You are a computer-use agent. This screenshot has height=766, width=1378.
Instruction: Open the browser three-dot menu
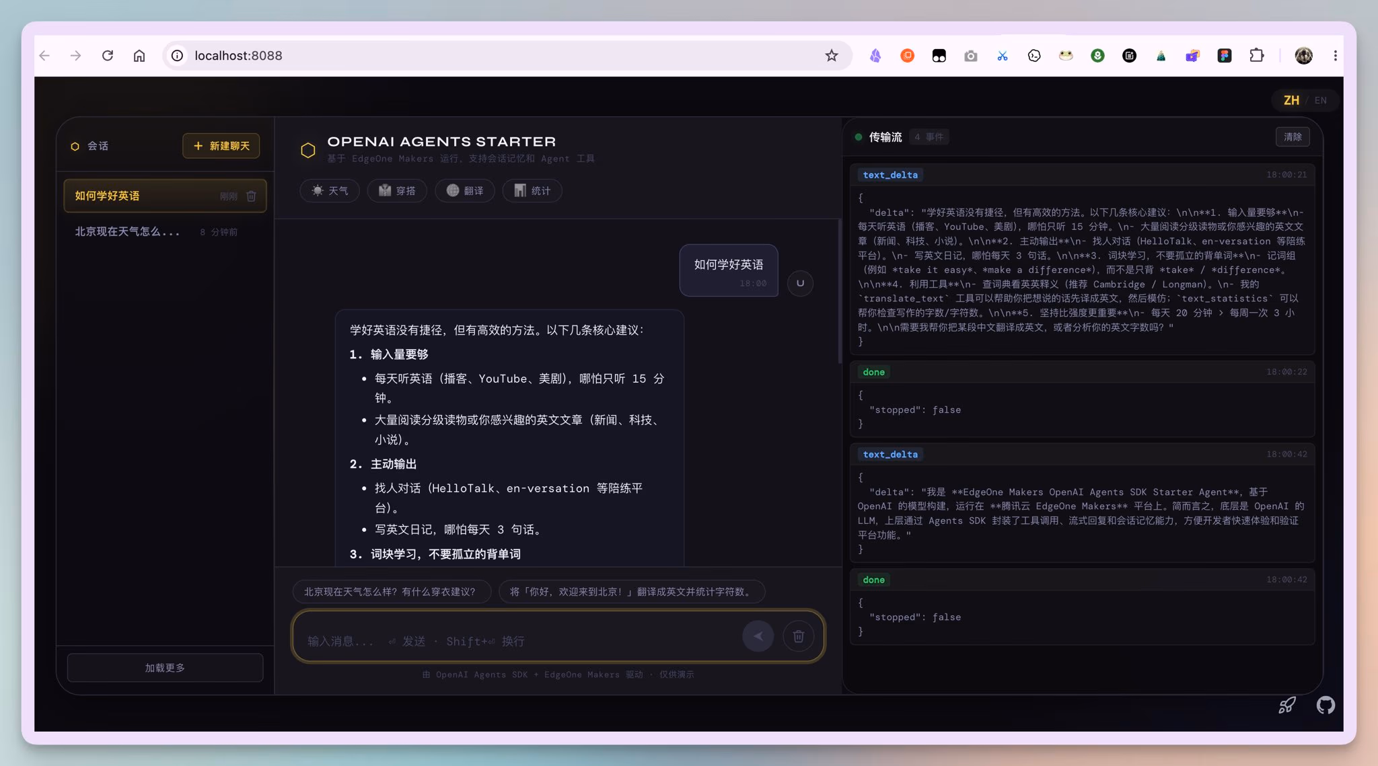pos(1335,56)
